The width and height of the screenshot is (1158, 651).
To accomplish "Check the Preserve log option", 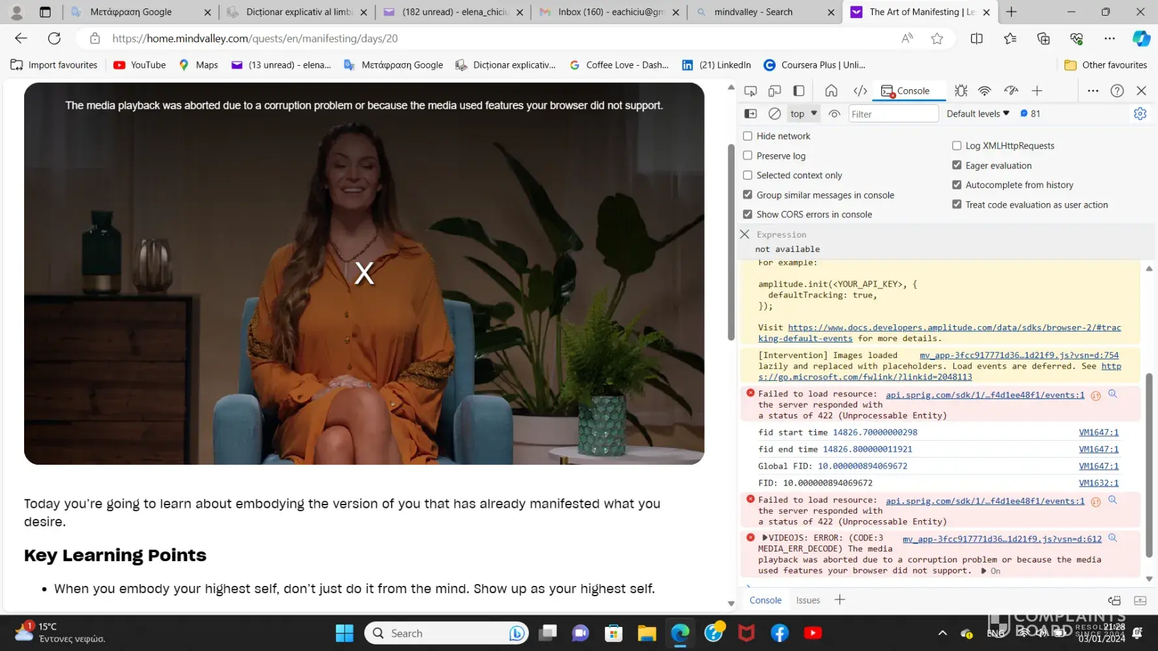I will click(748, 156).
